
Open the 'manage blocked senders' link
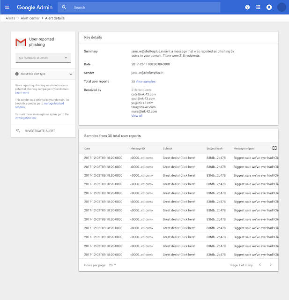(53, 103)
